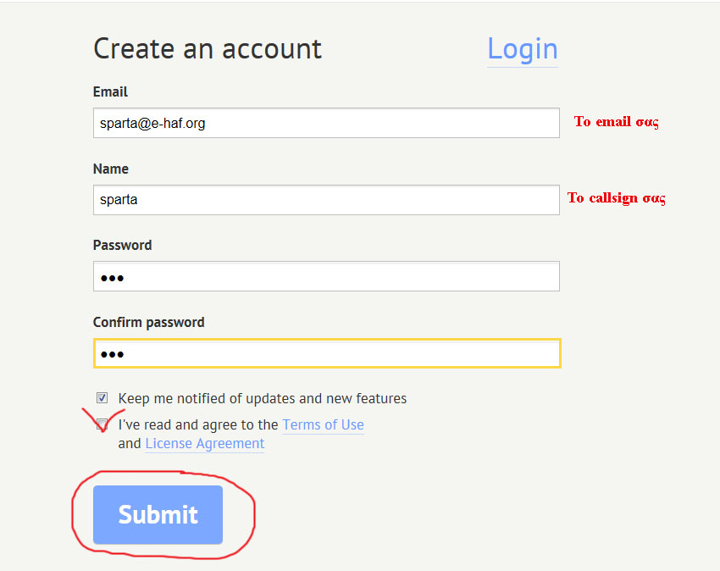Click the word 'and' before License Agreement
Screen dimensions: 720x571
[130, 443]
